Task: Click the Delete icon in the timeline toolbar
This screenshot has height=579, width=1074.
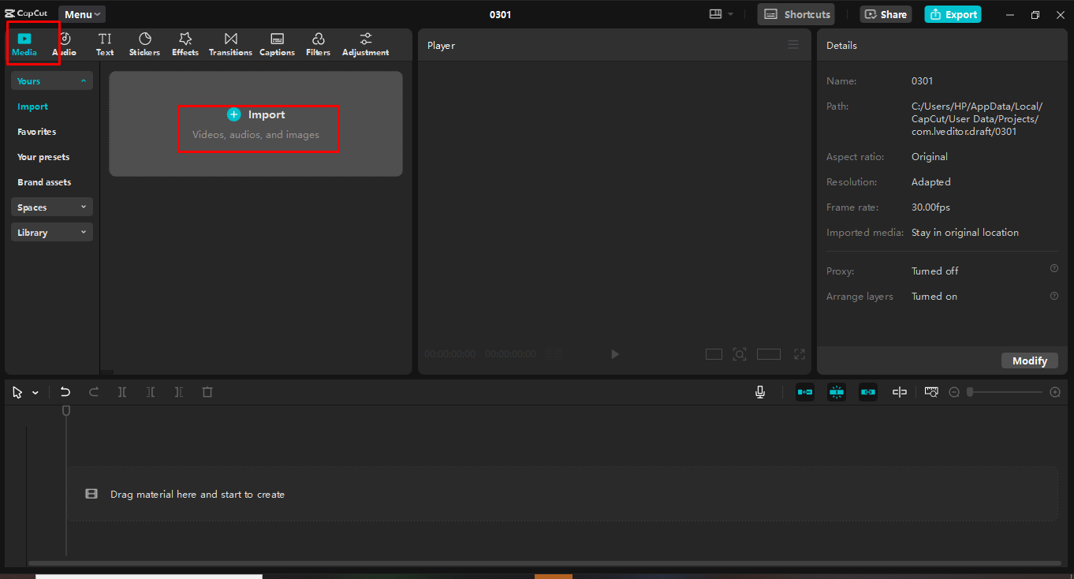Action: tap(207, 391)
